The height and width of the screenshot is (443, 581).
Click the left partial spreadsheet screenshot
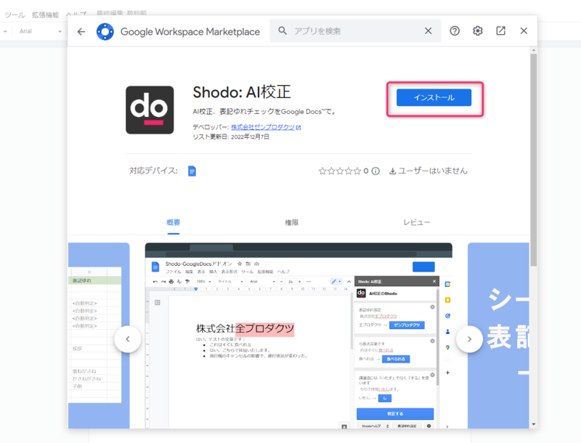tap(99, 336)
